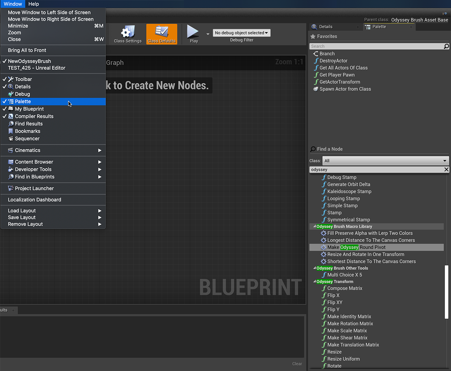
Task: Select Class Defaults on the toolbar
Action: (161, 34)
